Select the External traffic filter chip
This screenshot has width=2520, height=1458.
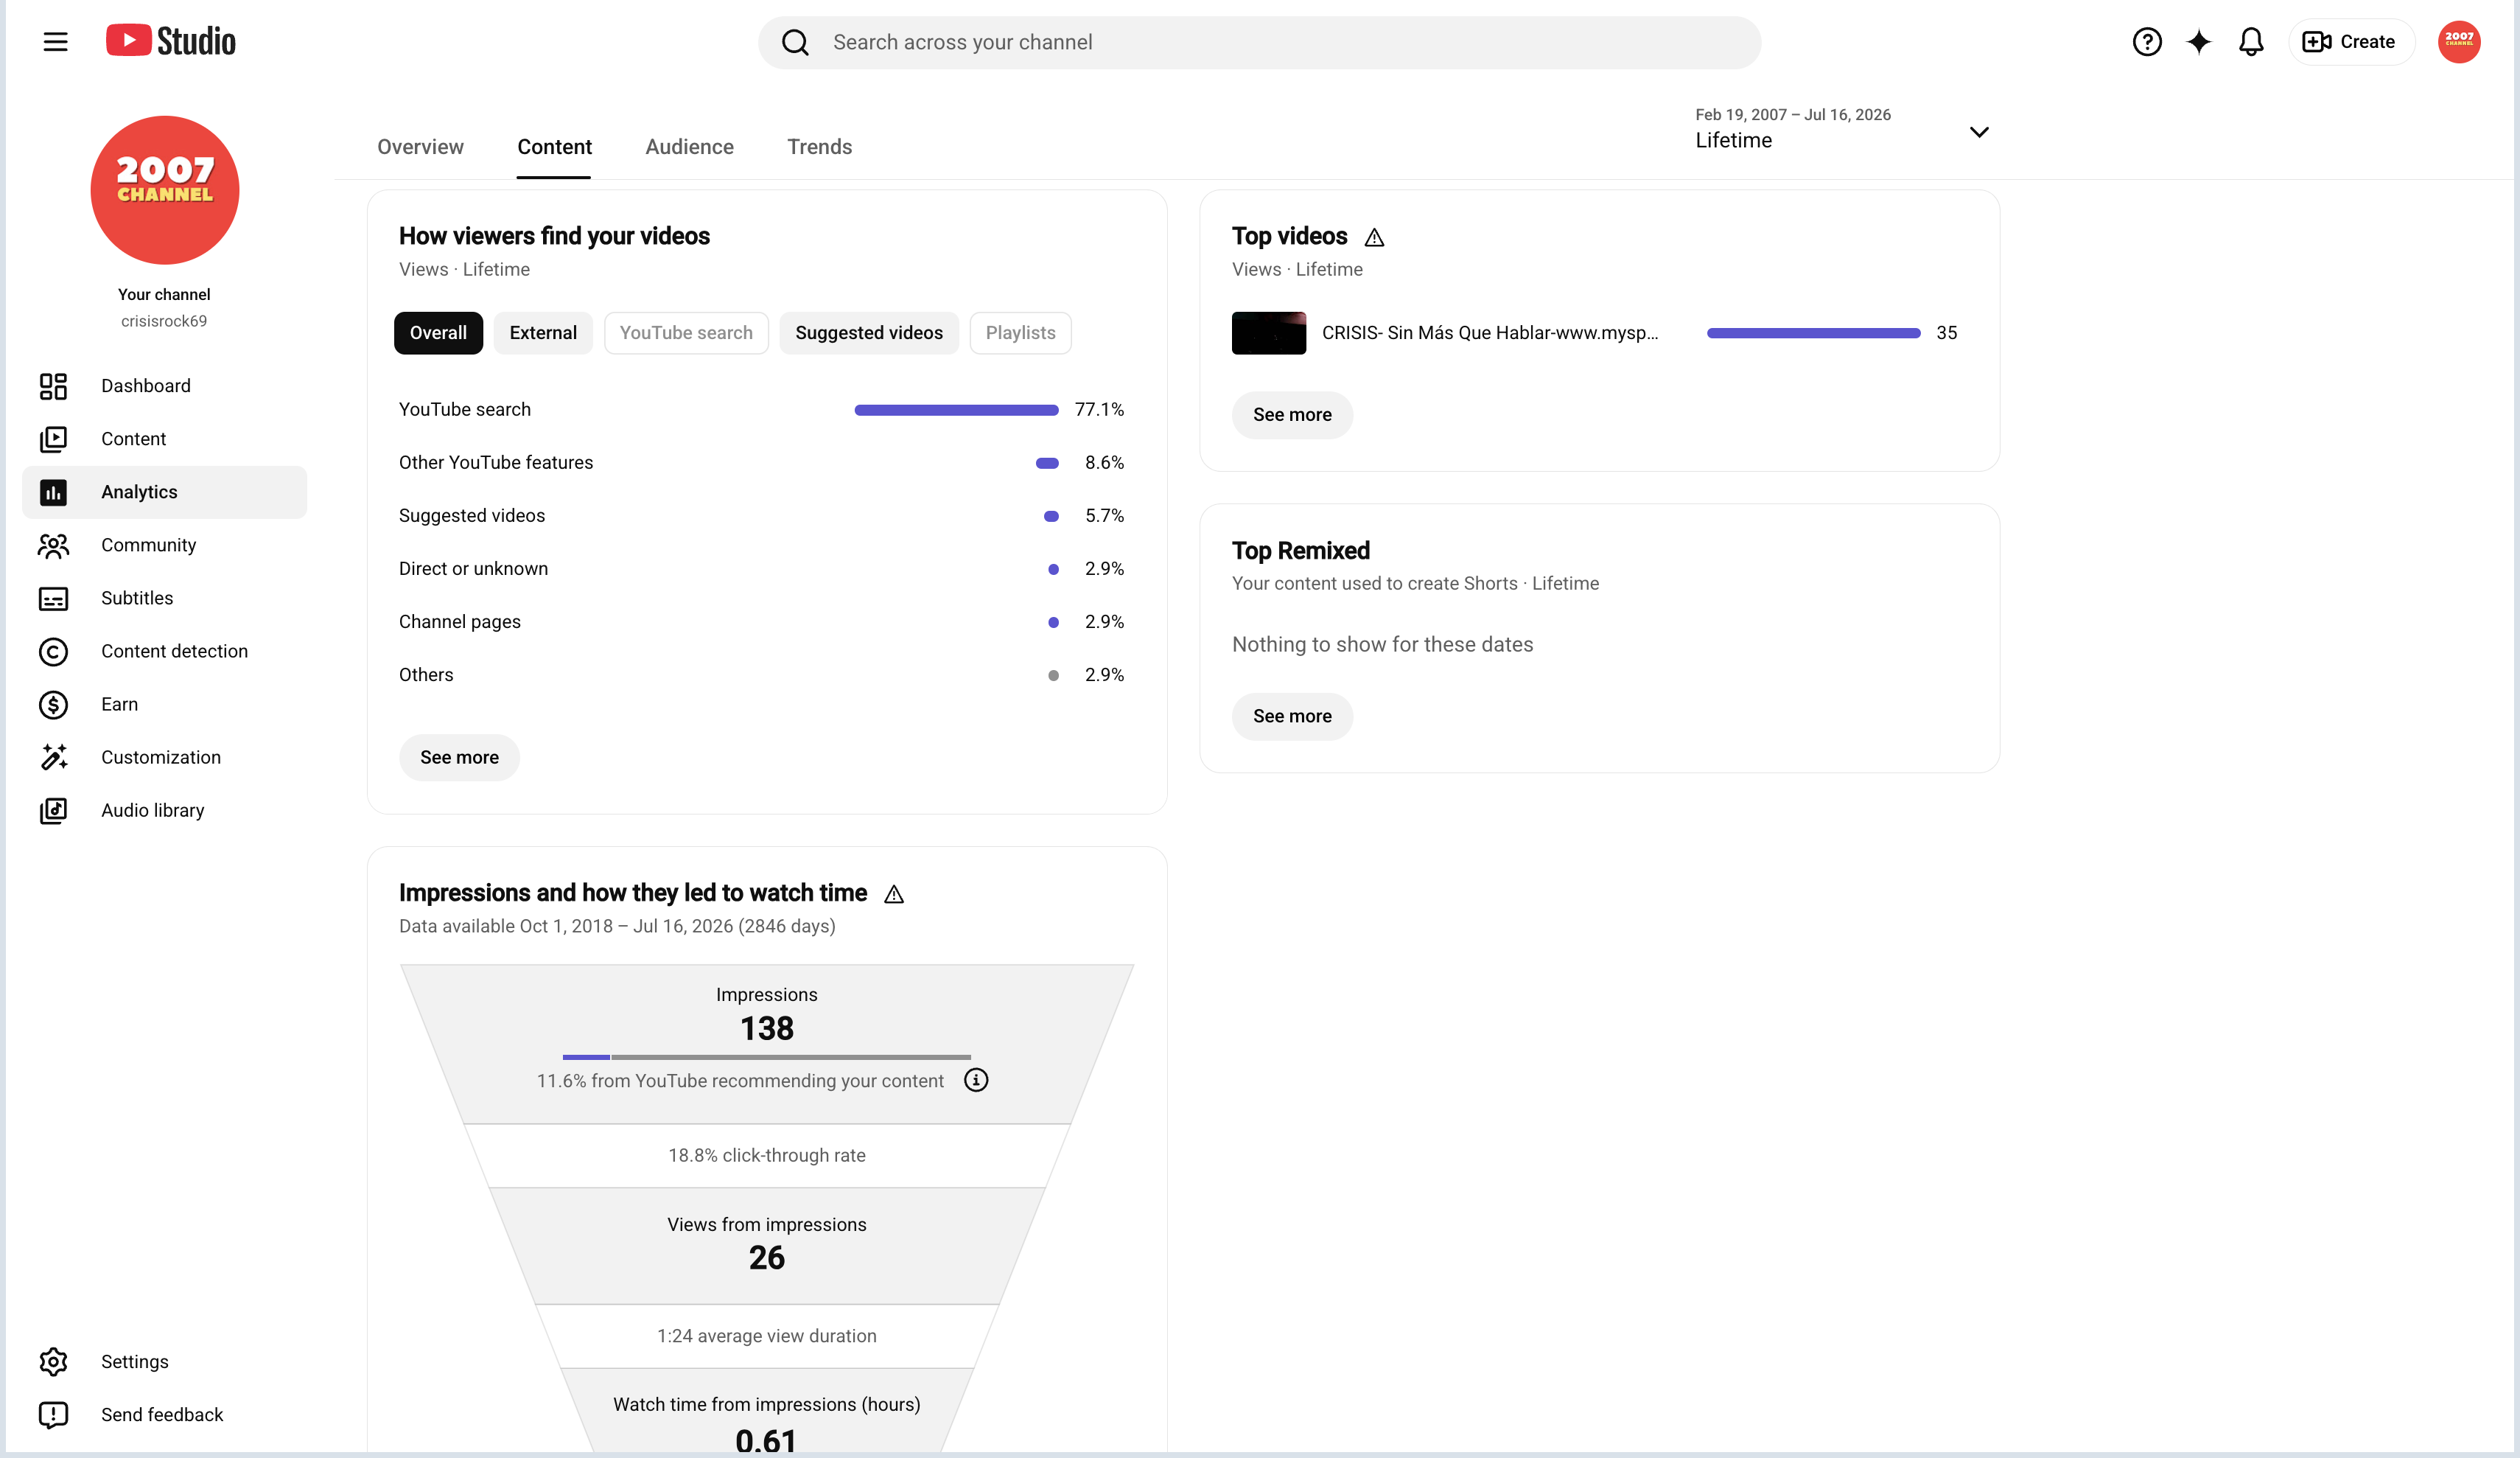coord(543,333)
